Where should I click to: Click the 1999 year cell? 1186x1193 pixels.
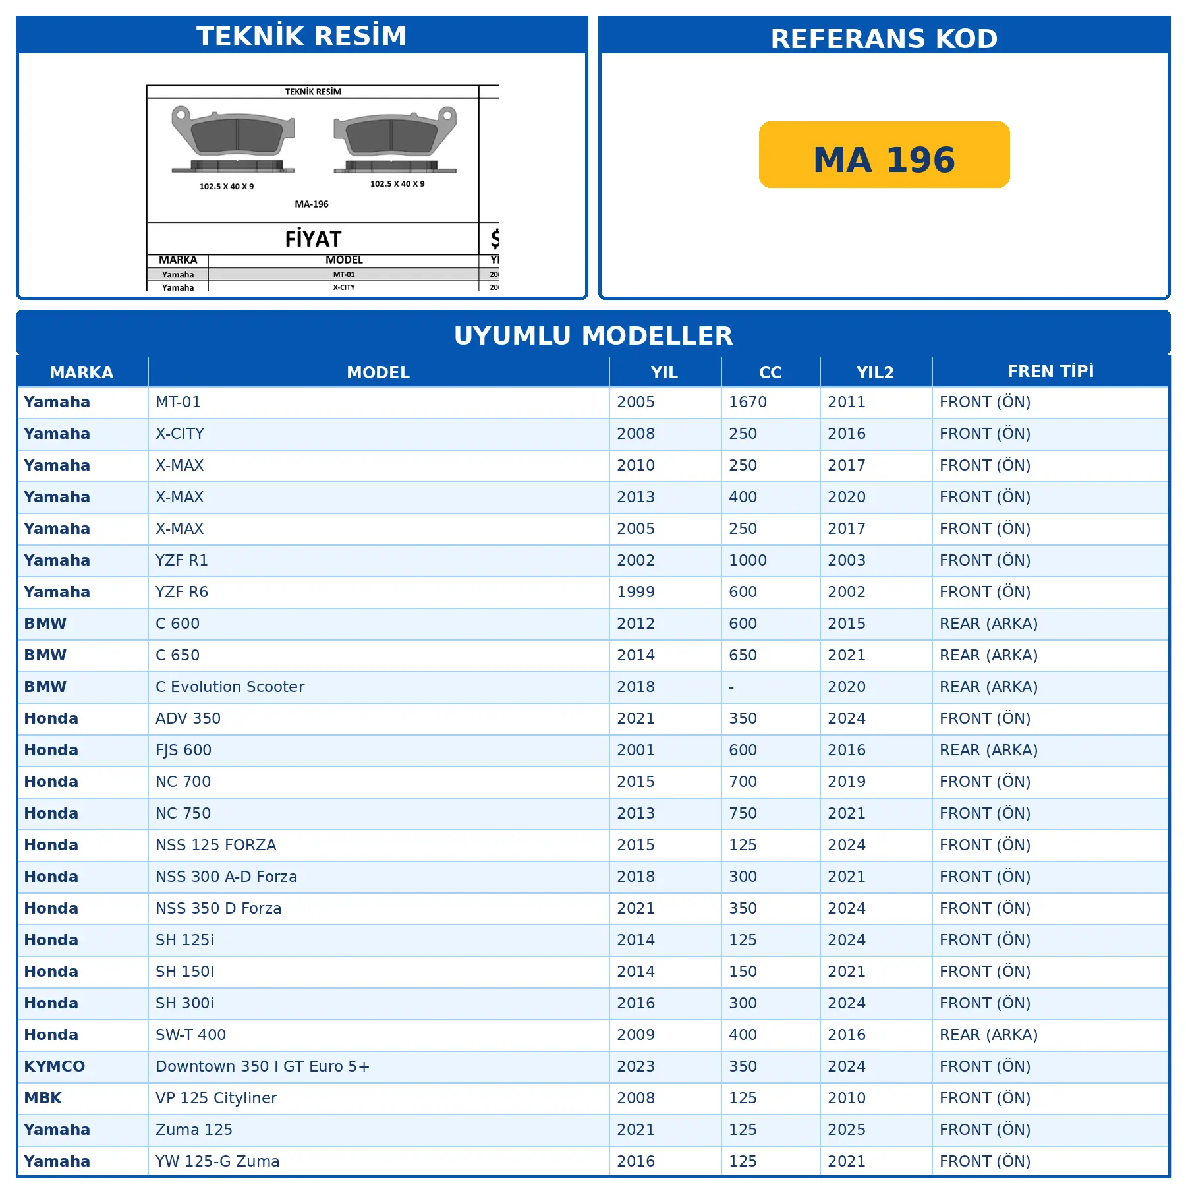(x=665, y=592)
